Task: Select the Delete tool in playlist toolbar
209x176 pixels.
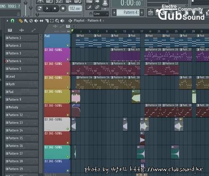Action: point(31,21)
